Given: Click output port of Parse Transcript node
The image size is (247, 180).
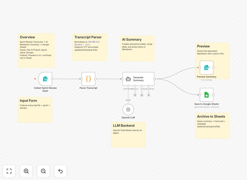Looking at the screenshot, I should [95, 79].
